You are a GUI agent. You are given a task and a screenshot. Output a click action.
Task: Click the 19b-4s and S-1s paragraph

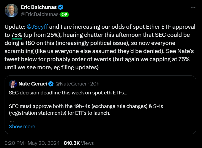(86, 110)
